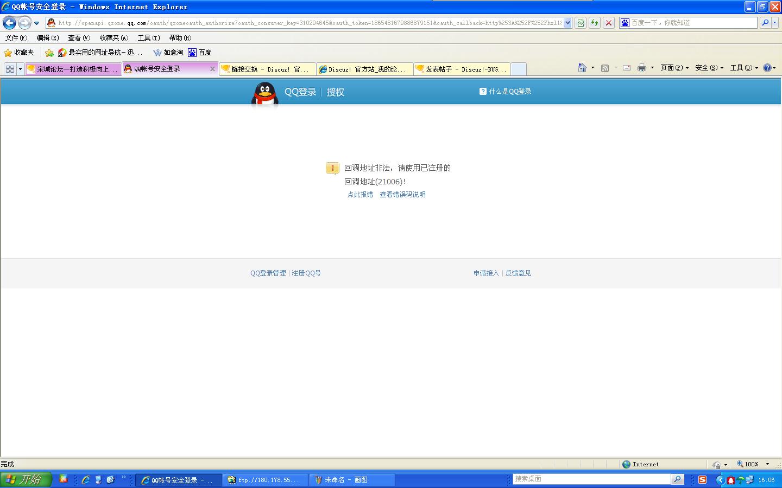
Task: Click the 什么是QQ登录 help link
Action: click(x=506, y=92)
